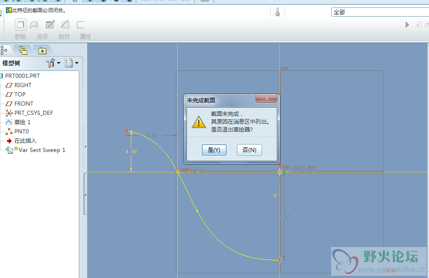Click the PRT_CSYS_DEF label in graphics area
429x278 pixels.
pos(299,168)
